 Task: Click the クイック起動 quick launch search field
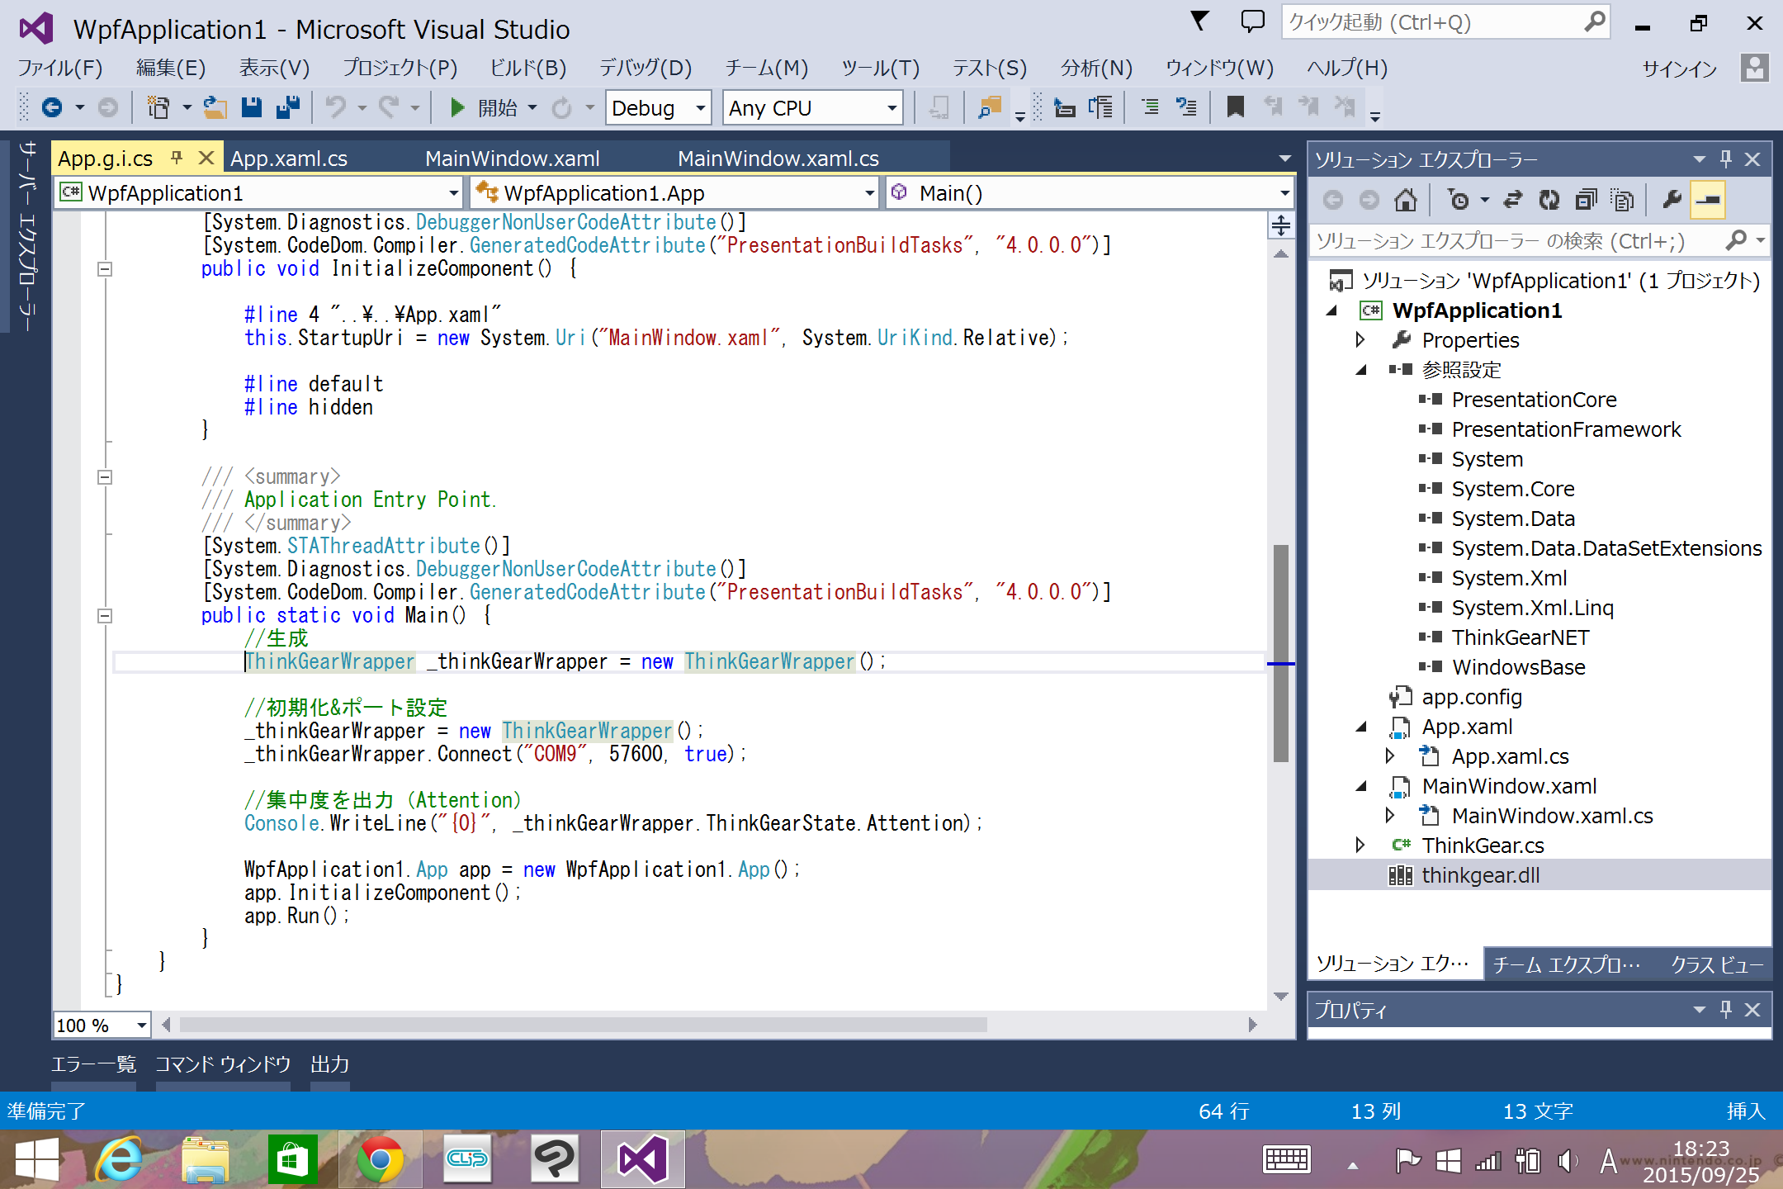pyautogui.click(x=1445, y=22)
